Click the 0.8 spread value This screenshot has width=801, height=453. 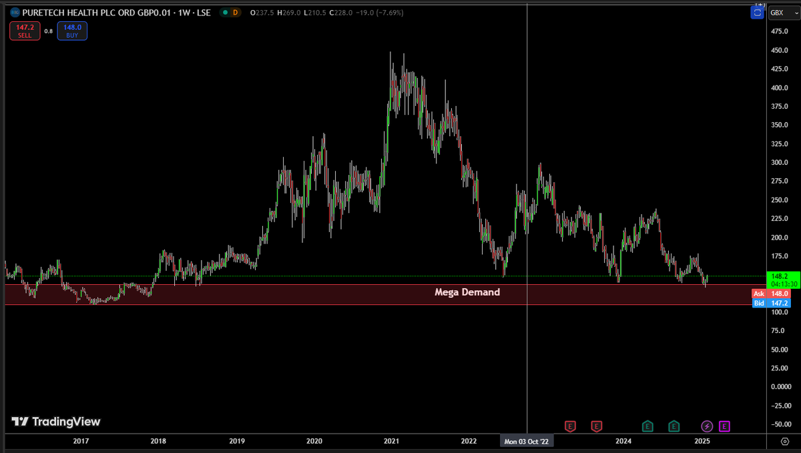(x=48, y=31)
